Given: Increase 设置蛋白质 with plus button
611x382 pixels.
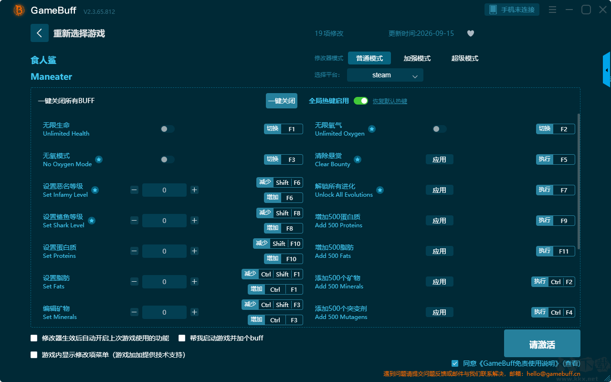Looking at the screenshot, I should coord(194,251).
